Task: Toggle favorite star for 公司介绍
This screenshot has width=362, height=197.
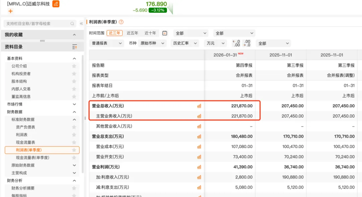Action: pyautogui.click(x=74, y=66)
